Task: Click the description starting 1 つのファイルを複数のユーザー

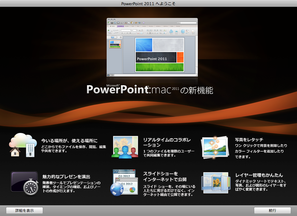Action: pos(169,153)
